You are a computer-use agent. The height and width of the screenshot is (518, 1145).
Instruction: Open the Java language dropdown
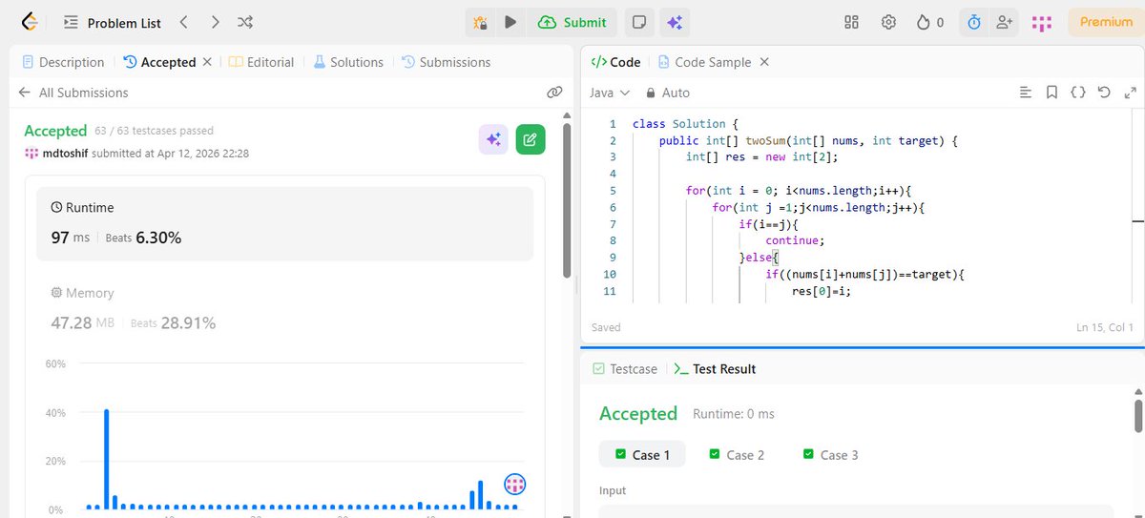pyautogui.click(x=610, y=93)
